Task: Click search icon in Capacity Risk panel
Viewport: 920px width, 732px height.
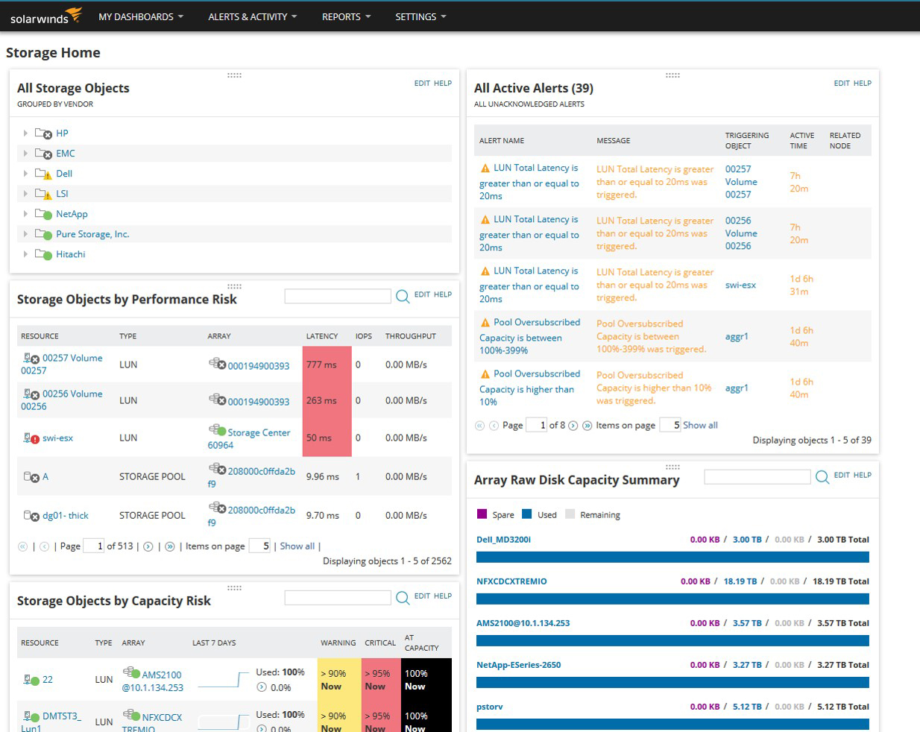Action: click(x=403, y=598)
